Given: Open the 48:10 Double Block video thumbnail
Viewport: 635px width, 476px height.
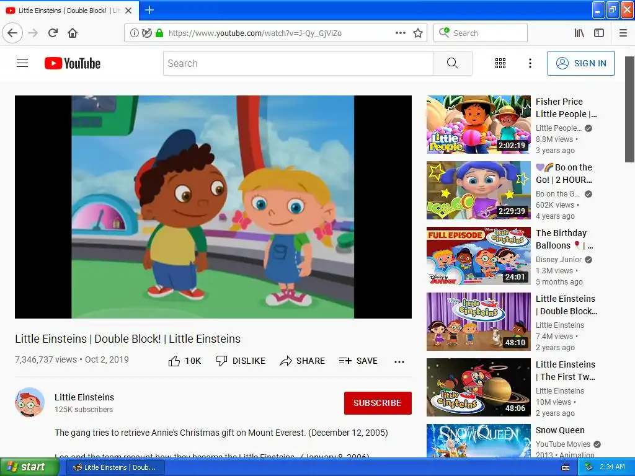Looking at the screenshot, I should (478, 322).
